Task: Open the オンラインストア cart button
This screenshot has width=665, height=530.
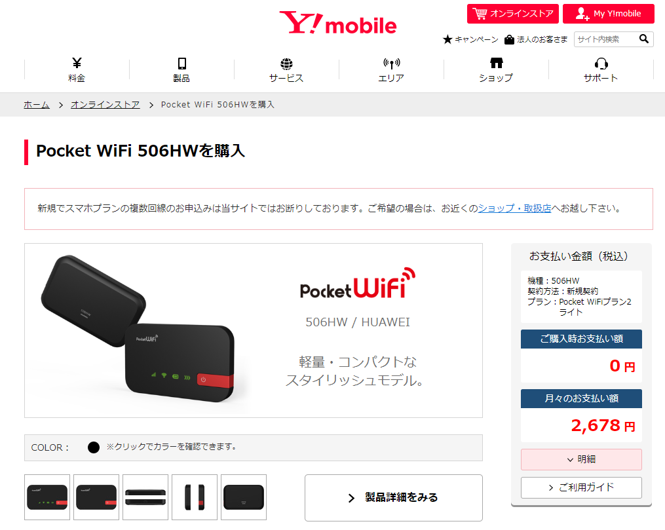Action: [513, 14]
